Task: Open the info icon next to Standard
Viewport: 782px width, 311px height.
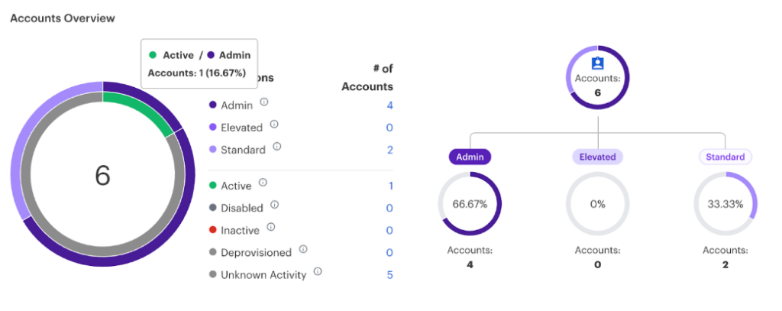Action: coord(277,147)
